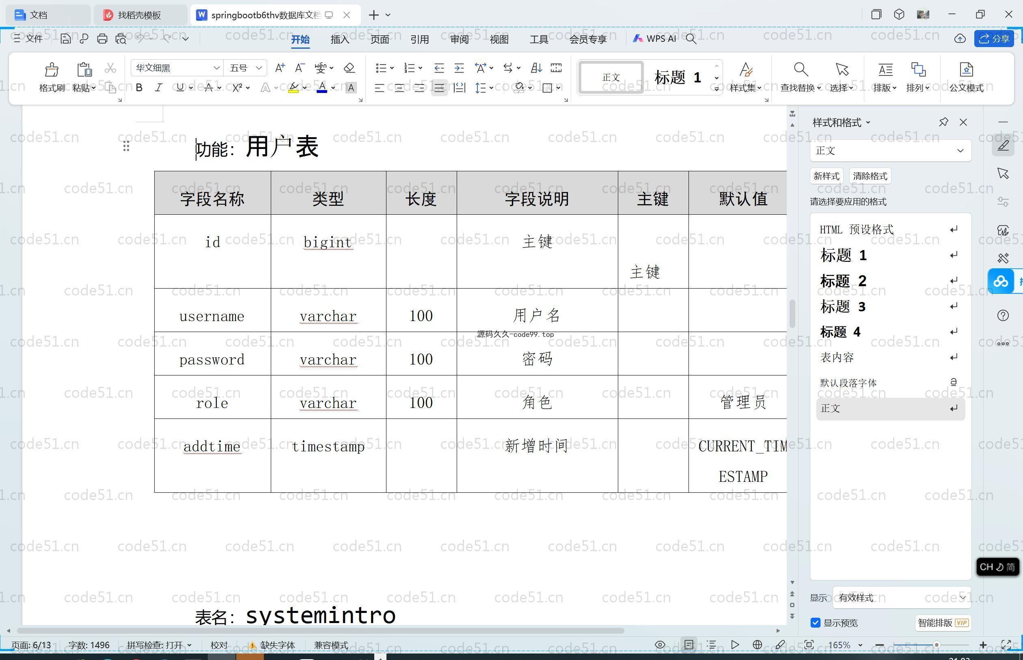Screen dimensions: 1023x660
Task: Click the 公文模式 document mode icon
Action: click(x=967, y=69)
